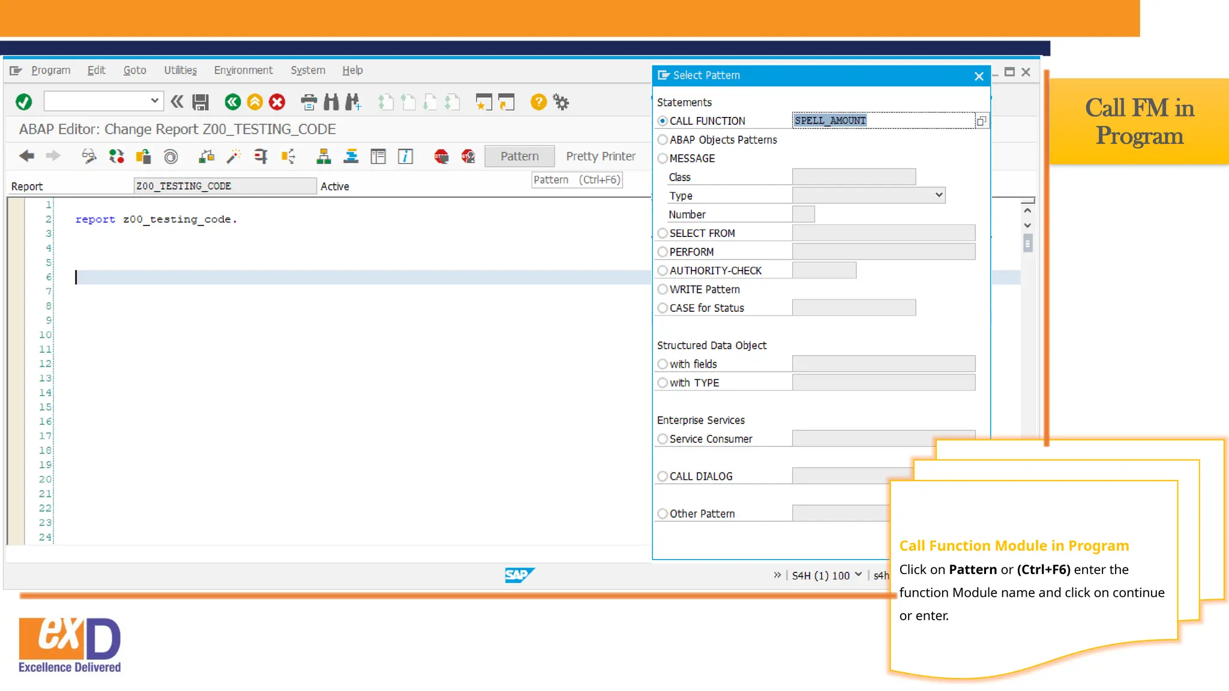1229x691 pixels.
Task: Select the MESSAGE radio button
Action: (663, 158)
